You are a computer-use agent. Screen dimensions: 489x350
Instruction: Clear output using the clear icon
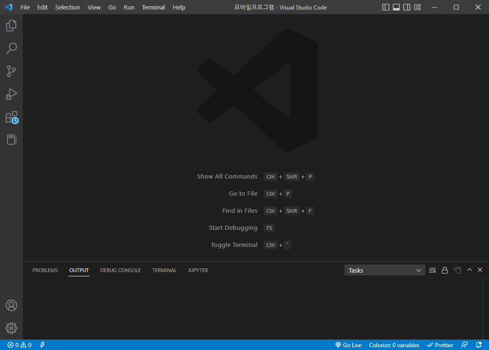(x=432, y=270)
